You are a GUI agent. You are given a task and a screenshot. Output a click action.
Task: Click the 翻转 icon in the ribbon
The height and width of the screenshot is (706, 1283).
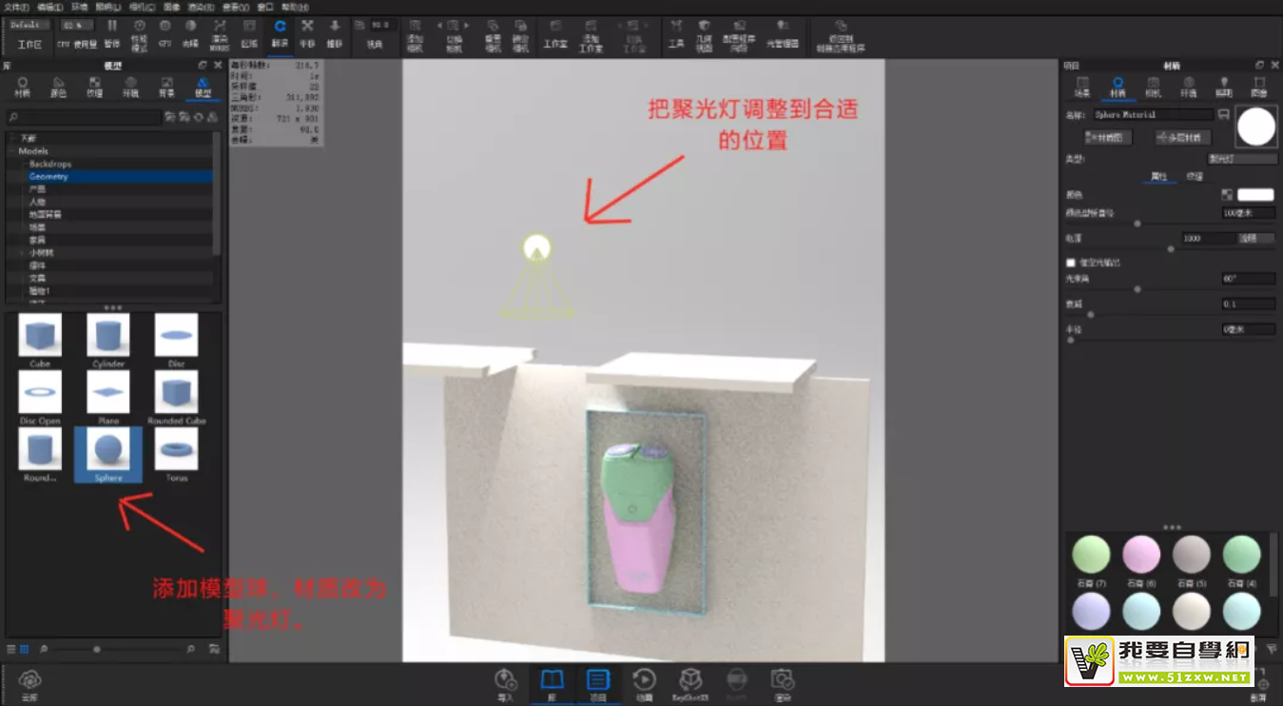coord(280,29)
